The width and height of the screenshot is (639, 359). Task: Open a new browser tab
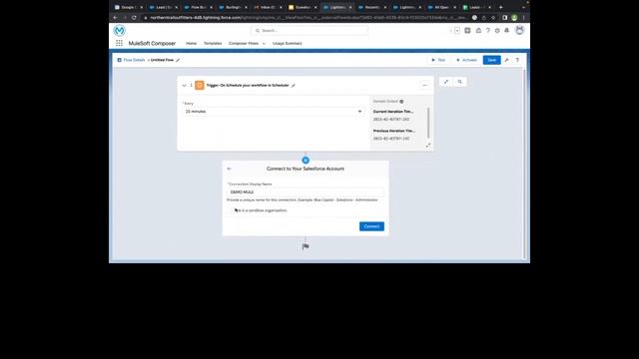pyautogui.click(x=501, y=7)
